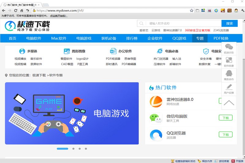This screenshot has height=163, width=245.
Task: Open 电脑游戏 navigation tab
Action: point(84,38)
